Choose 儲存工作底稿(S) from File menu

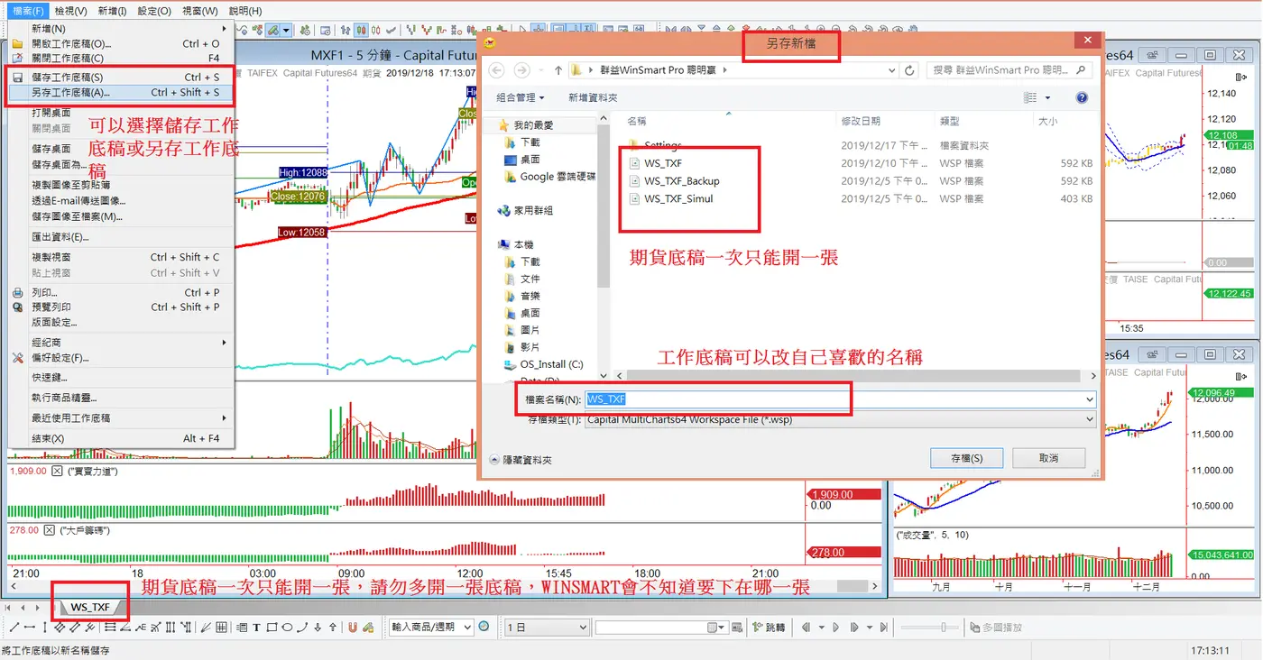120,77
